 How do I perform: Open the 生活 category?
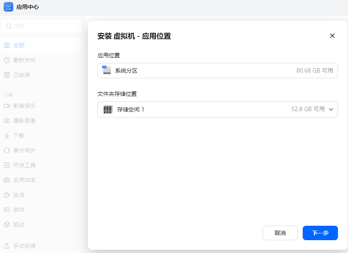point(18,195)
